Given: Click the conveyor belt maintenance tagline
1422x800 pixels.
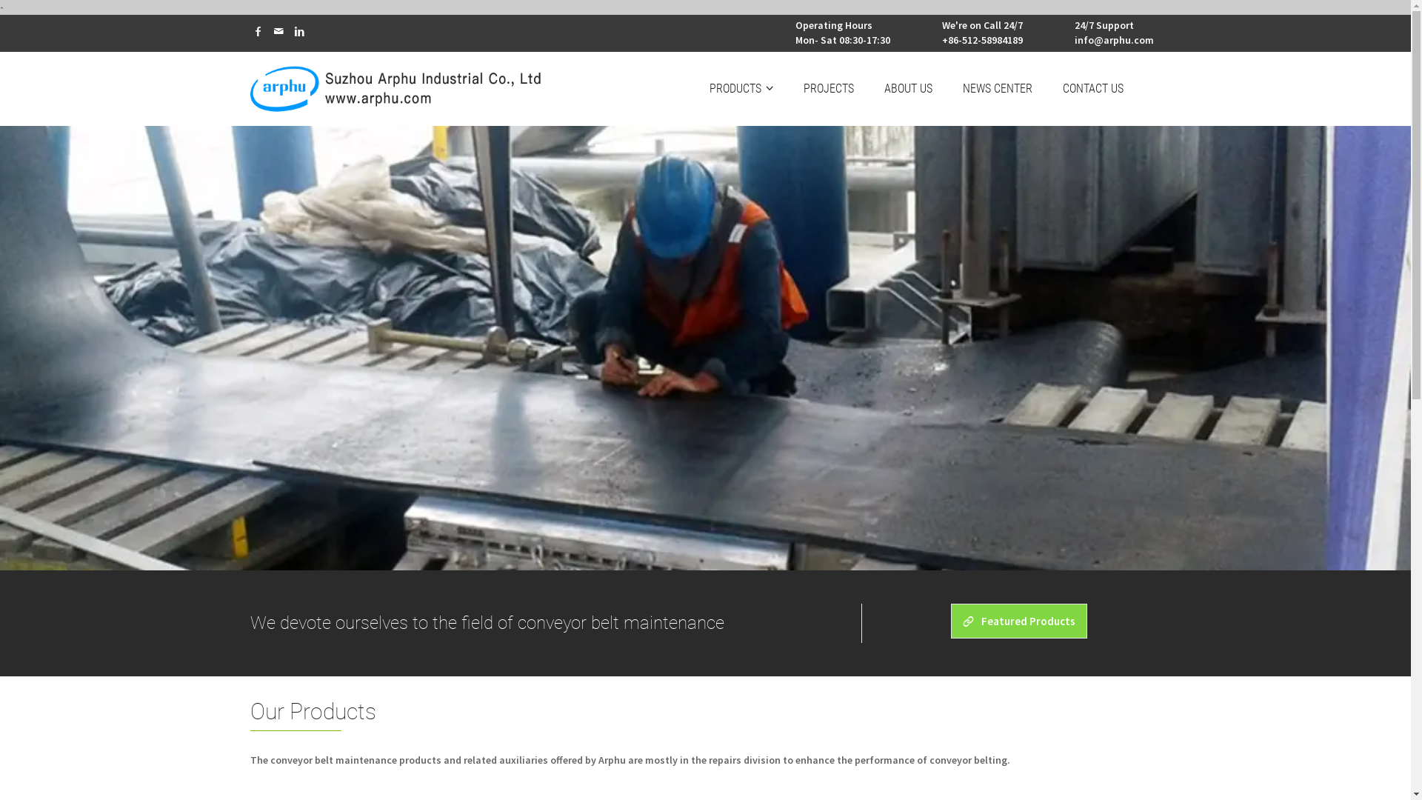Looking at the screenshot, I should point(487,623).
